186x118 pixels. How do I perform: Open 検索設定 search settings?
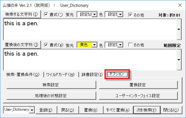click(x=51, y=85)
